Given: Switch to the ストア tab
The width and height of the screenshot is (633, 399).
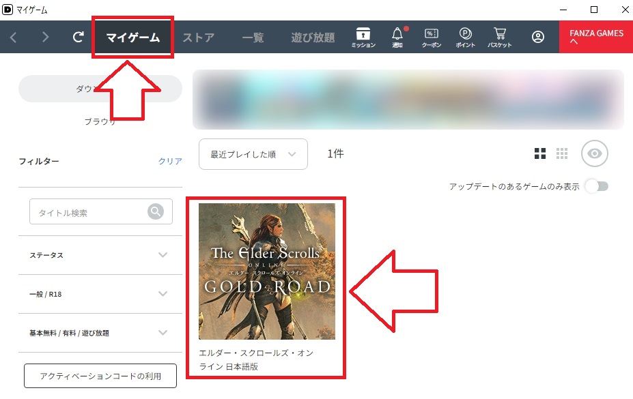Looking at the screenshot, I should [x=198, y=38].
